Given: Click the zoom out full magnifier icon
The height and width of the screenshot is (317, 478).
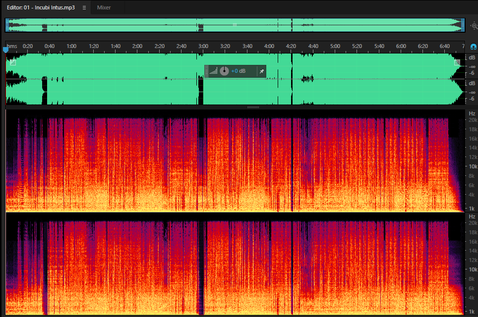Looking at the screenshot, I should 474,26.
